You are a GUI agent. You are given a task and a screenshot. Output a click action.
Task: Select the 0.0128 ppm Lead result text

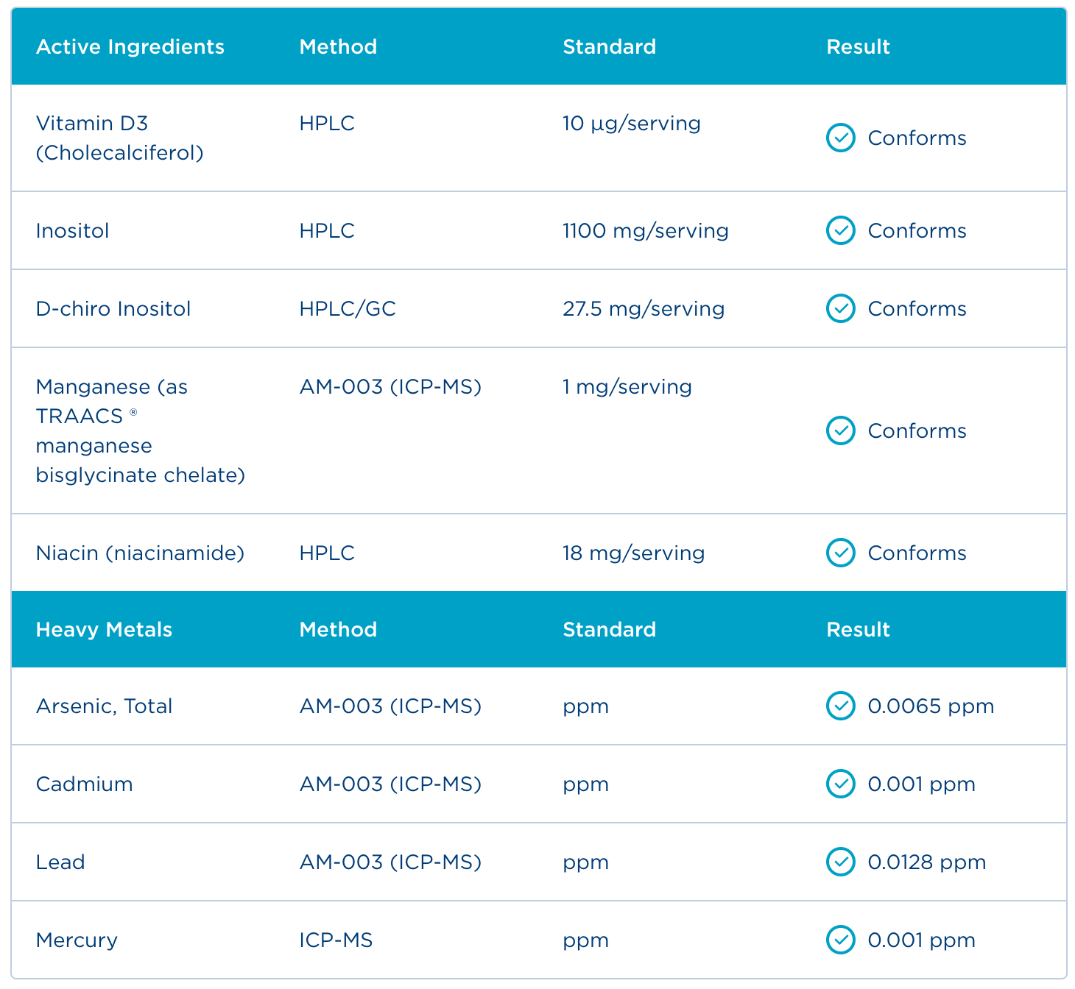click(926, 862)
